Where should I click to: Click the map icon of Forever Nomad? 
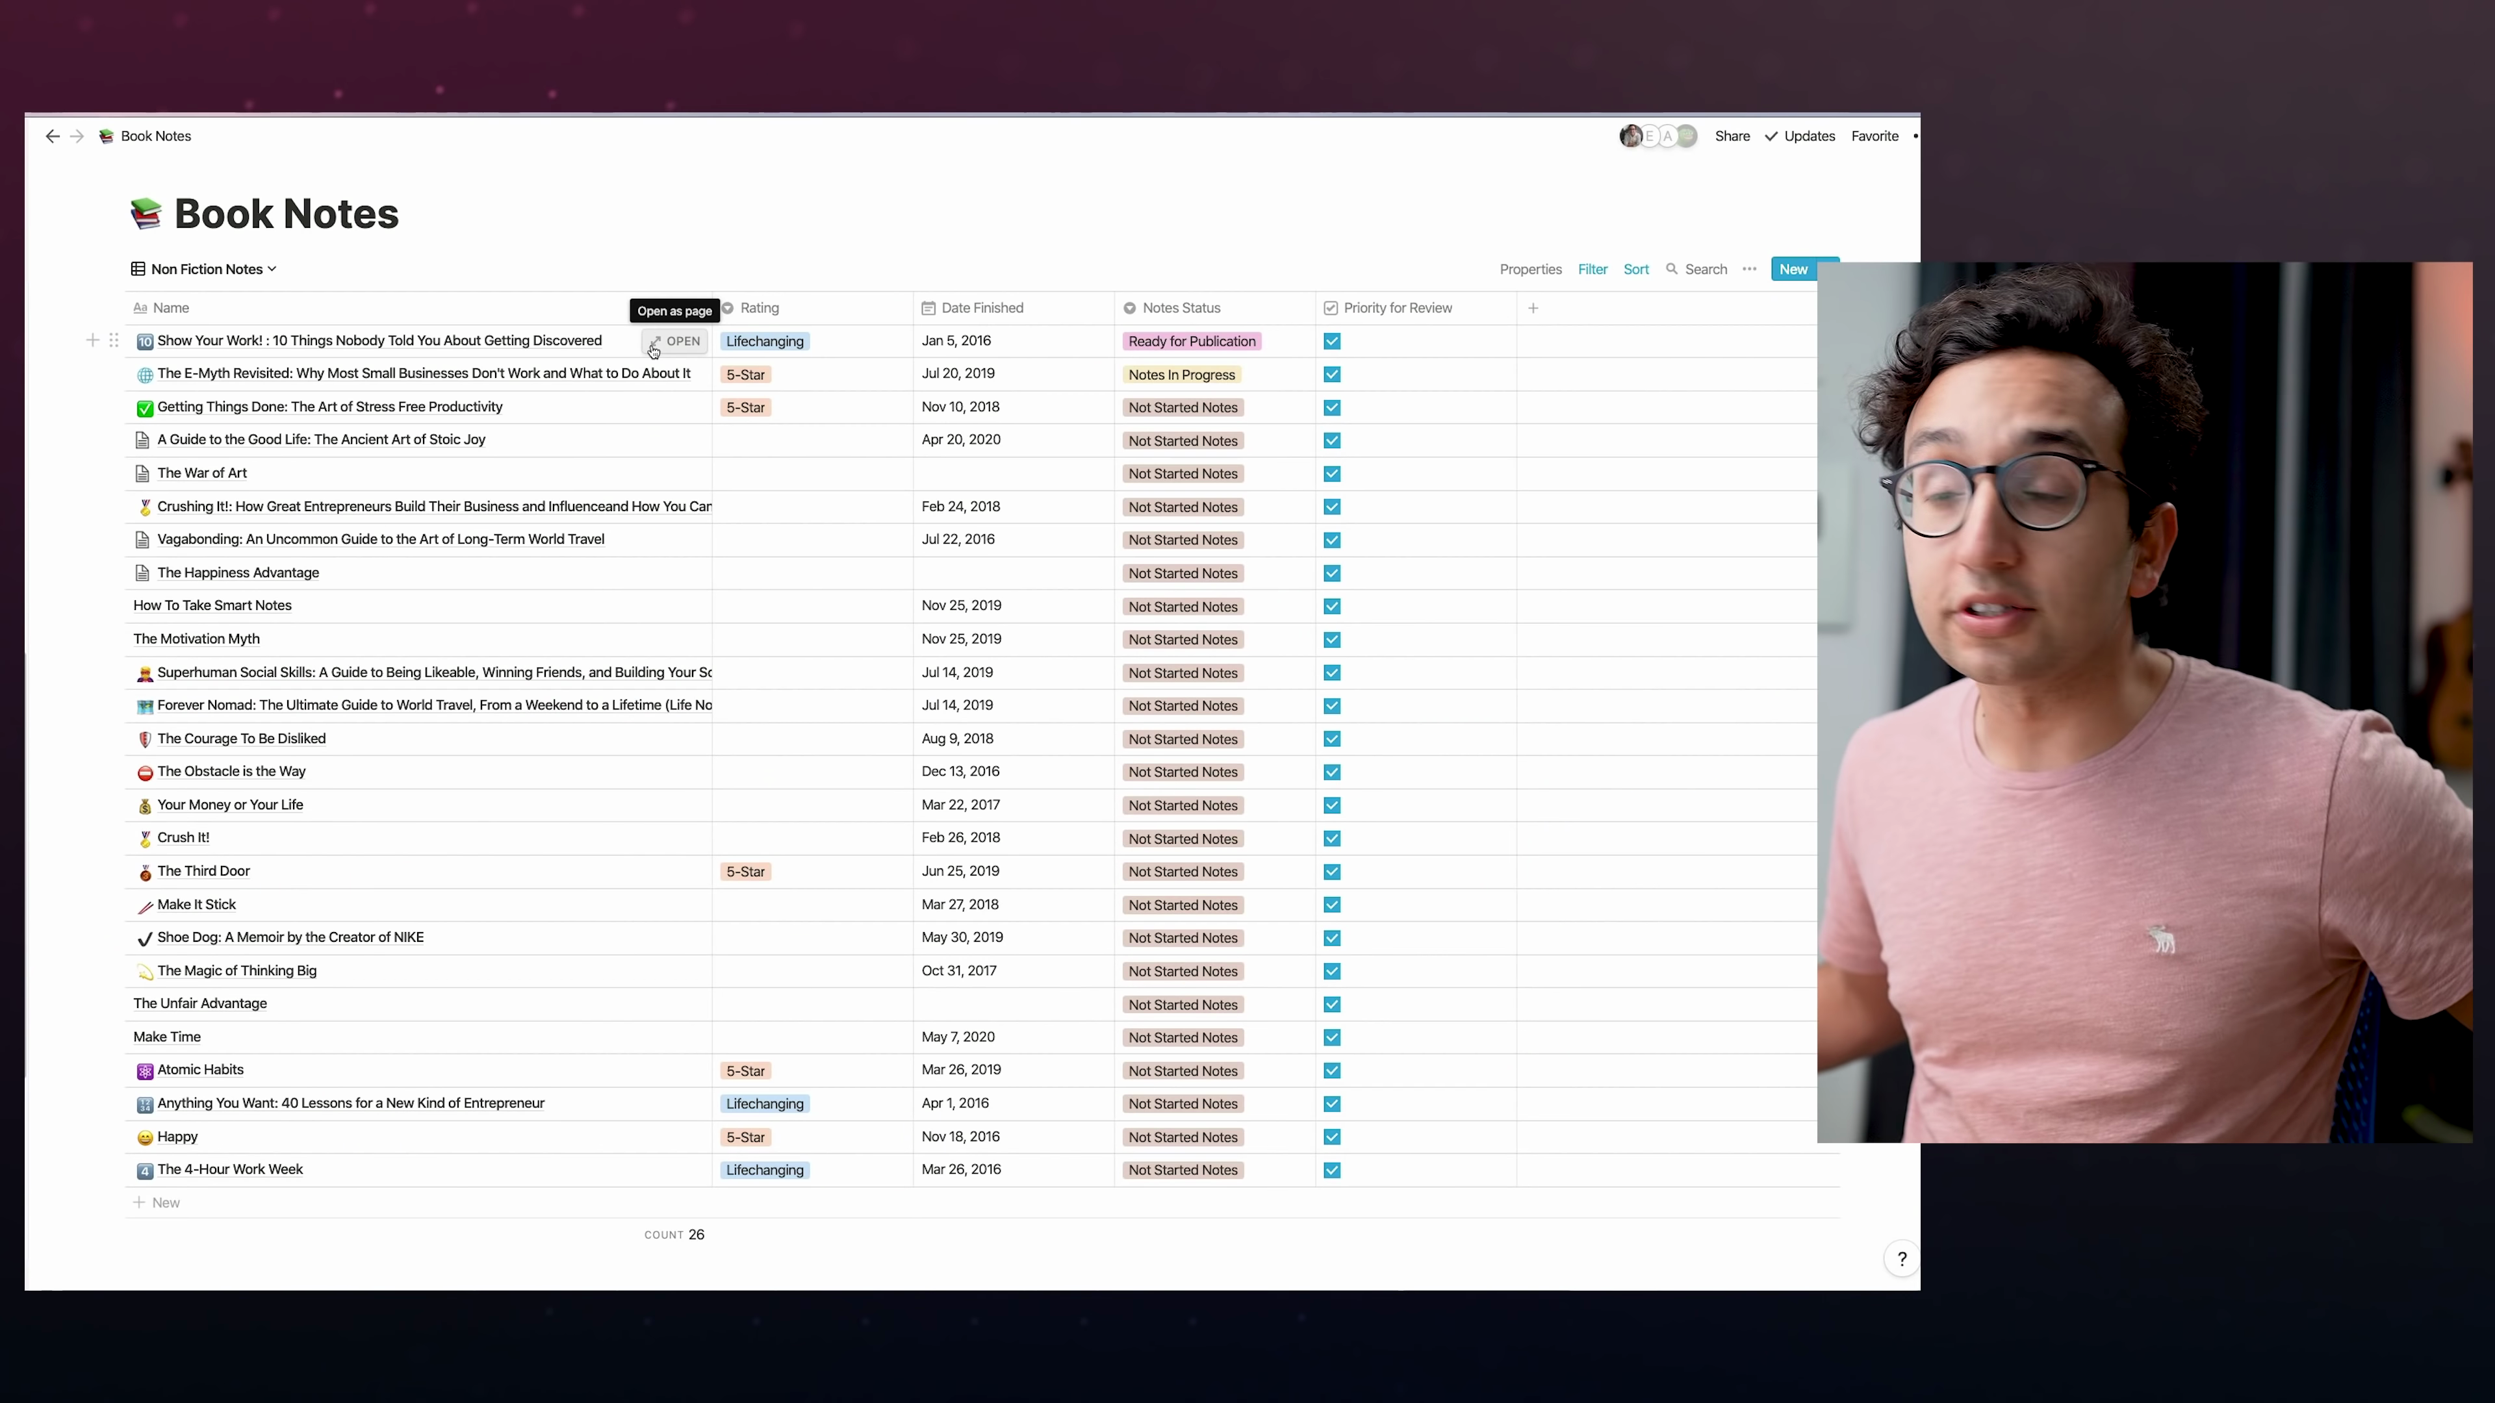click(146, 706)
